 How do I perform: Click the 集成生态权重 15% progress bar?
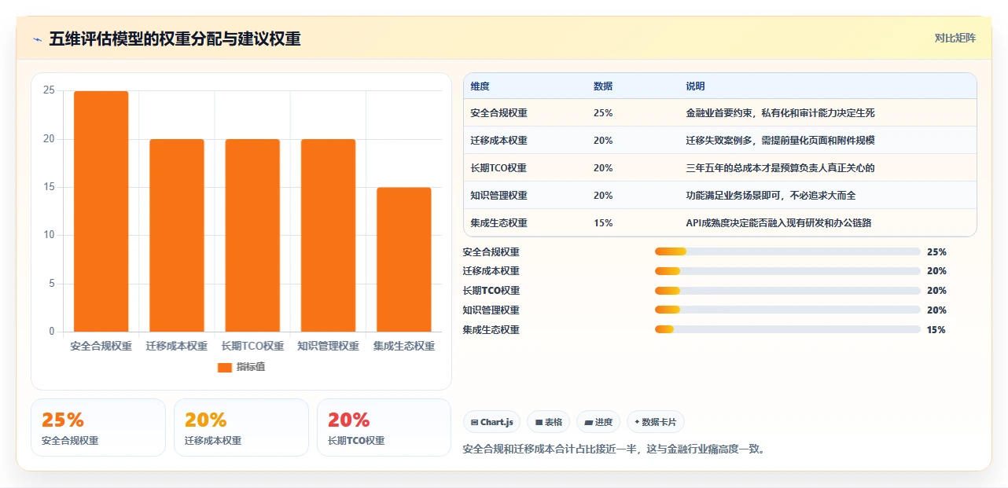coord(787,330)
